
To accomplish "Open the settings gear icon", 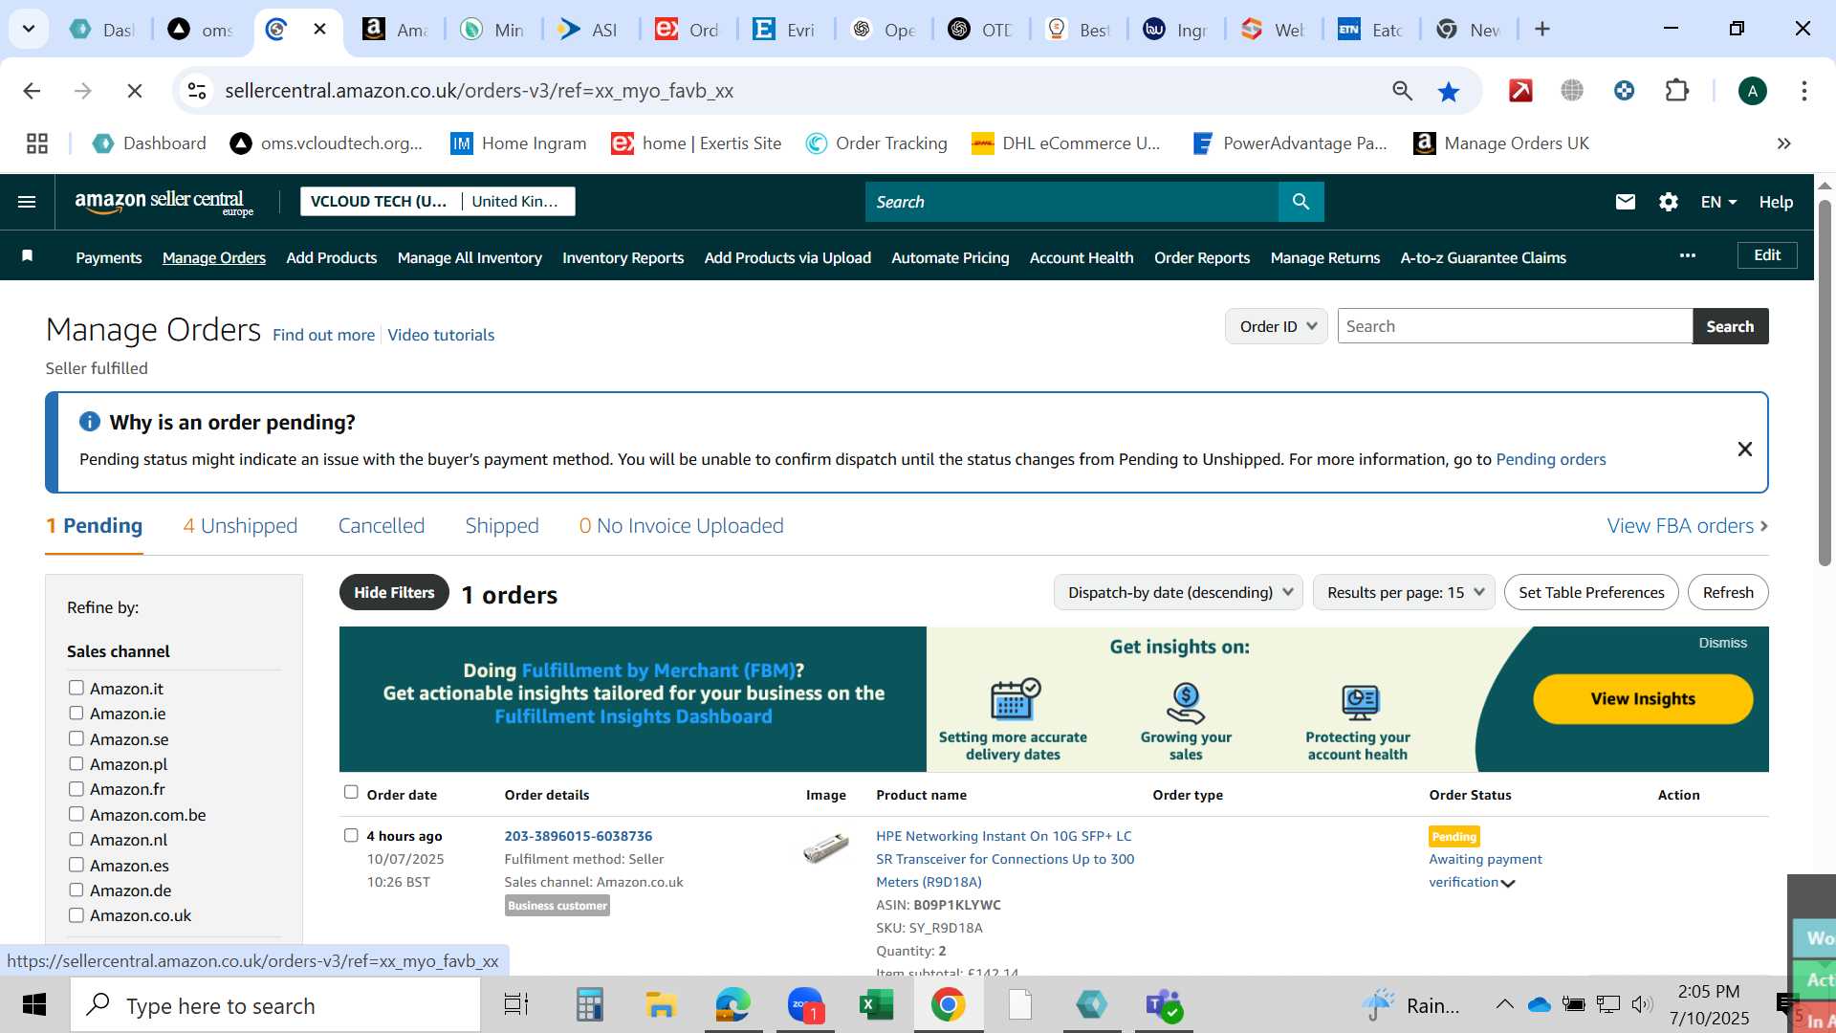I will [1669, 202].
